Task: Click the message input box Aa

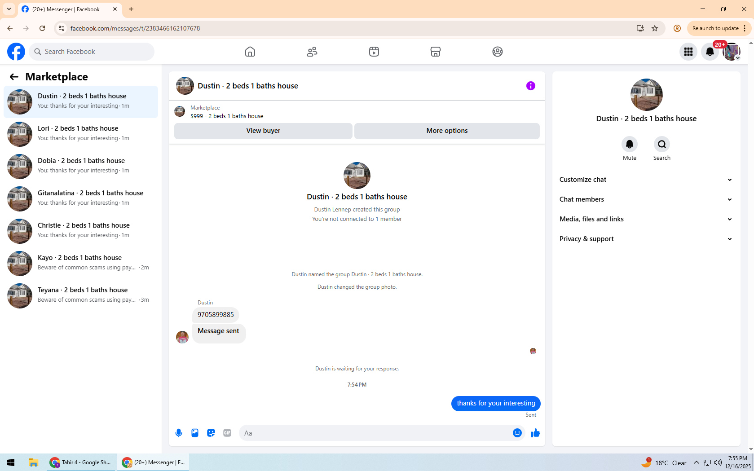Action: tap(375, 433)
